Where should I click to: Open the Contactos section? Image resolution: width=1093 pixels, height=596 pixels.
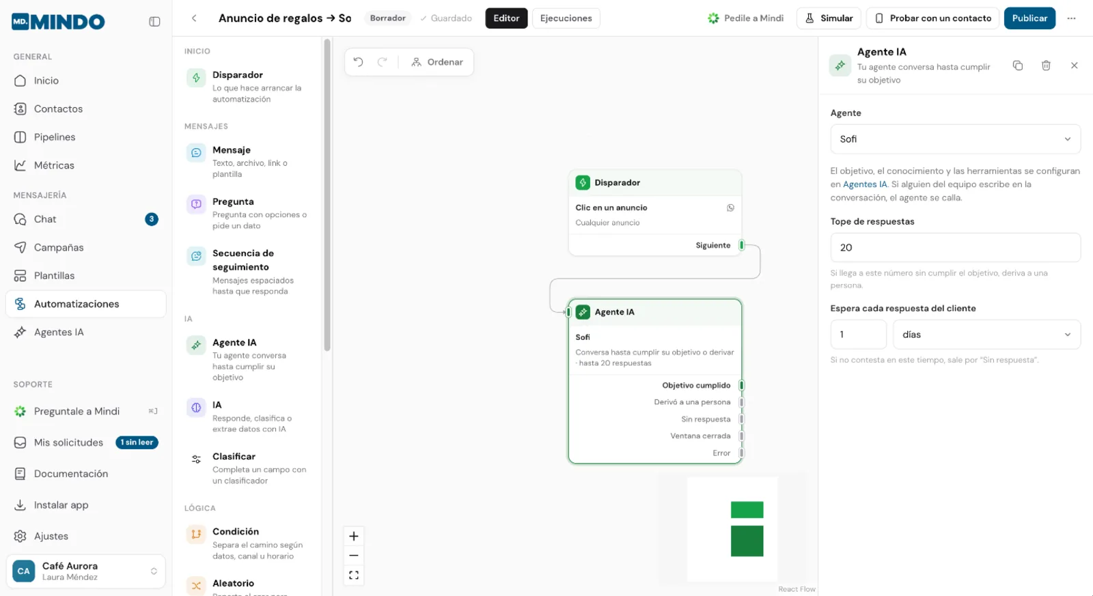(86, 109)
